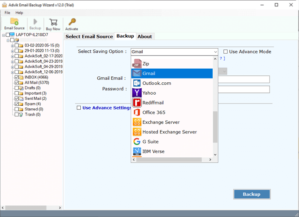The height and width of the screenshot is (217, 299).
Task: Switch to the Backup tab
Action: coord(125,36)
